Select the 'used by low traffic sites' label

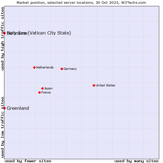tap(2, 127)
